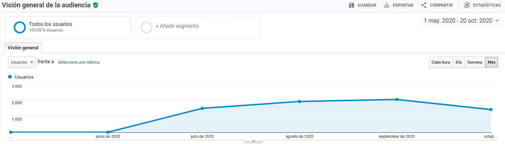Click the October data point on chart

click(x=491, y=110)
